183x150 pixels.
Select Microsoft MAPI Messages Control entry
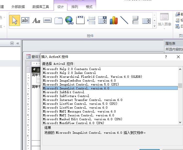click(79, 111)
